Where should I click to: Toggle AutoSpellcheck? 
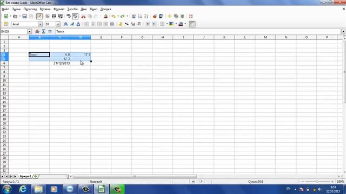(75, 16)
